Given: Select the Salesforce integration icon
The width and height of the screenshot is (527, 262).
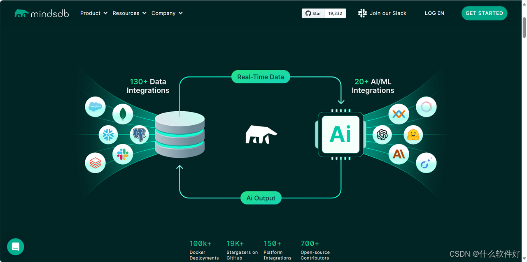Looking at the screenshot, I should [95, 106].
